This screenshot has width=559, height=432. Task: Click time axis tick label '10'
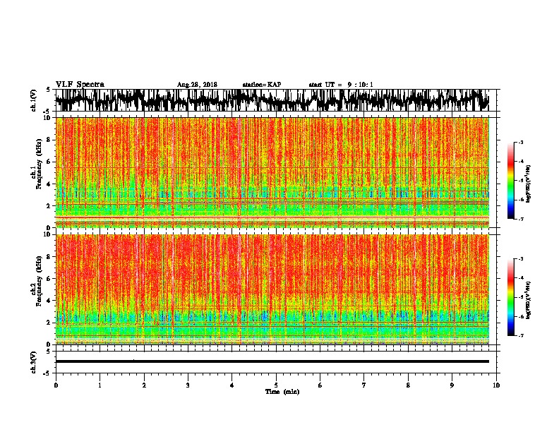[x=496, y=385]
